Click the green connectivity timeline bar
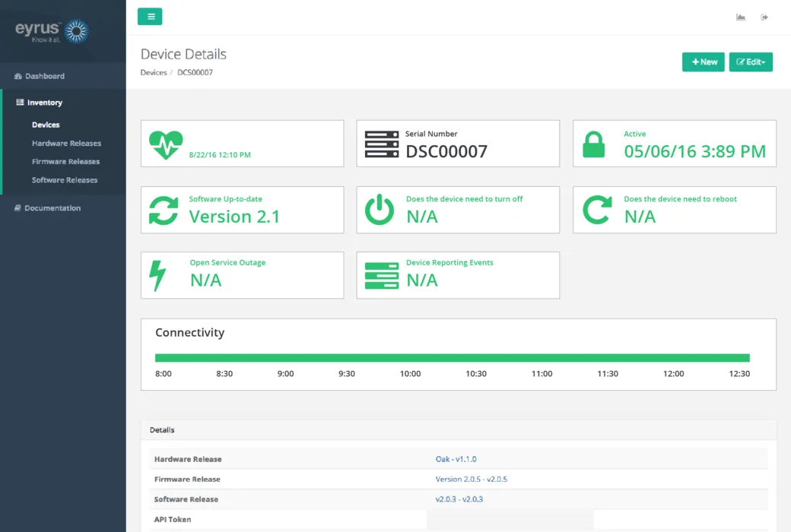 click(x=452, y=358)
